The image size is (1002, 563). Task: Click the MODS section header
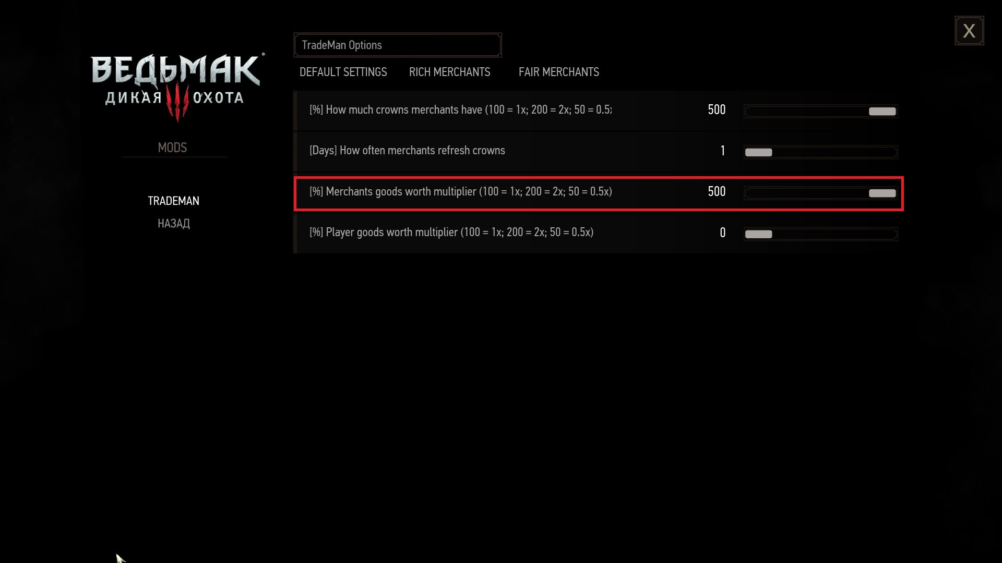coord(172,148)
